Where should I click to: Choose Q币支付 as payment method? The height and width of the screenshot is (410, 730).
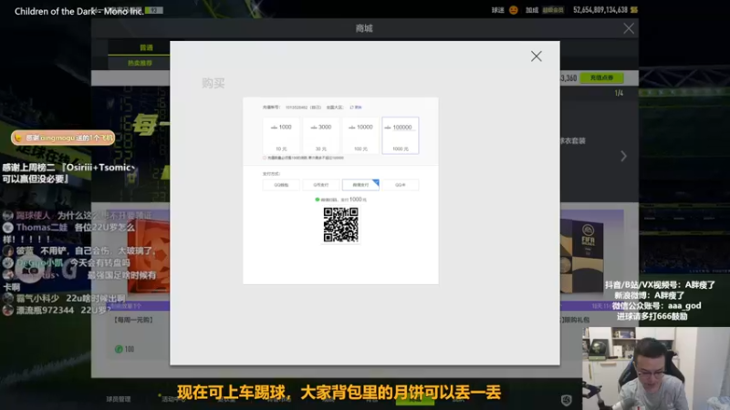321,185
